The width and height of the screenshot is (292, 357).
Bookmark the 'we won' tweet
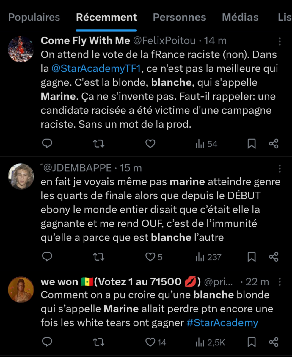point(252,342)
